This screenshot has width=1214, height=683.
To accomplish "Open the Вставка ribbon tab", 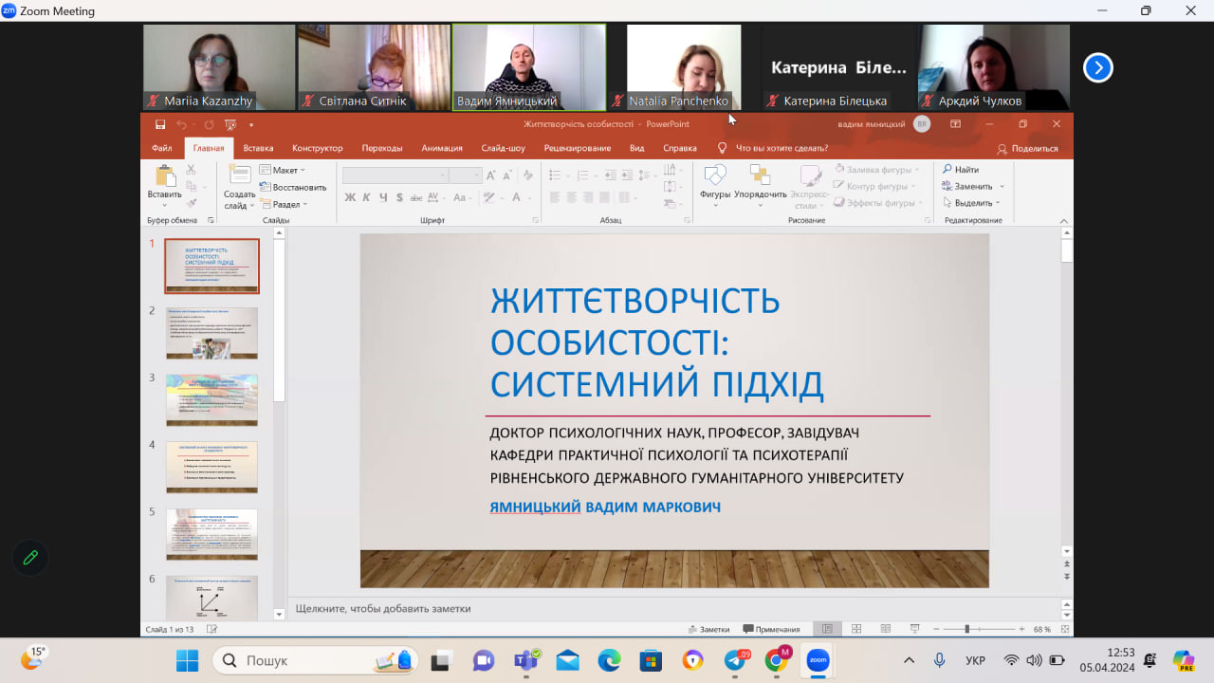I will pyautogui.click(x=258, y=148).
